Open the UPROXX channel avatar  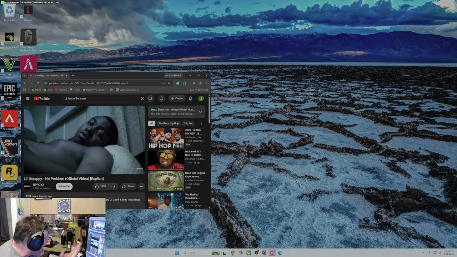(x=27, y=186)
